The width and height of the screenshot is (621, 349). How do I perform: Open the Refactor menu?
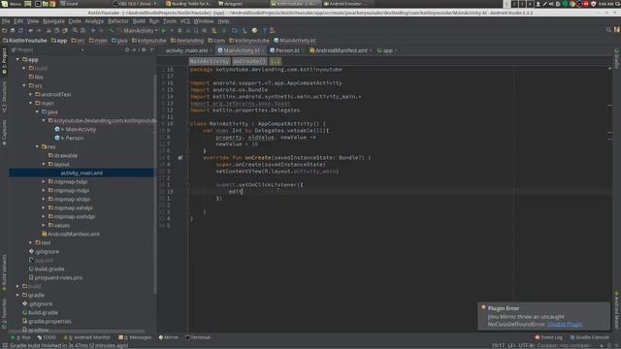[118, 21]
